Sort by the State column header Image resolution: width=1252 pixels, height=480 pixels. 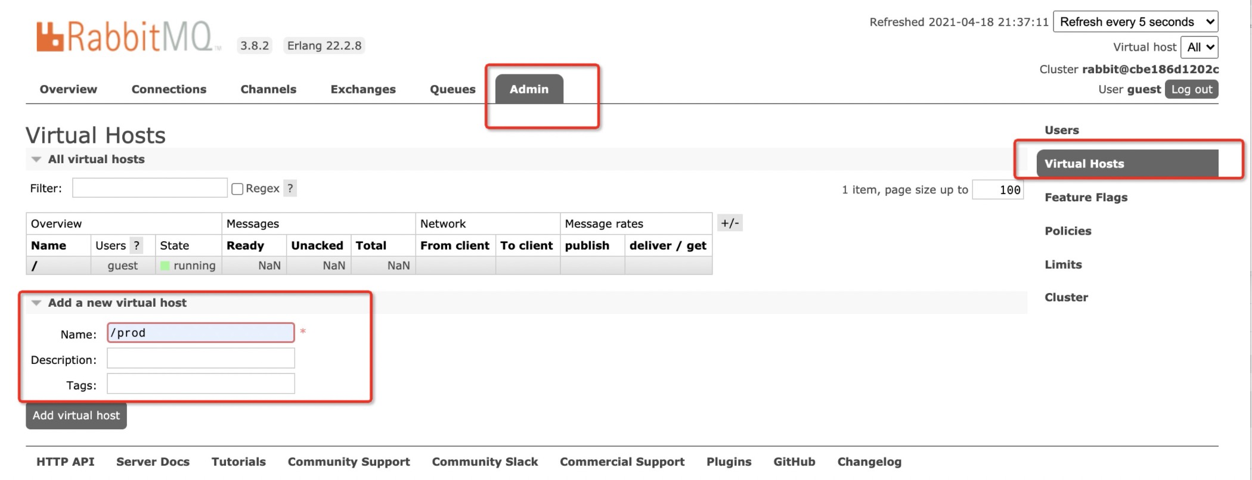(x=174, y=245)
